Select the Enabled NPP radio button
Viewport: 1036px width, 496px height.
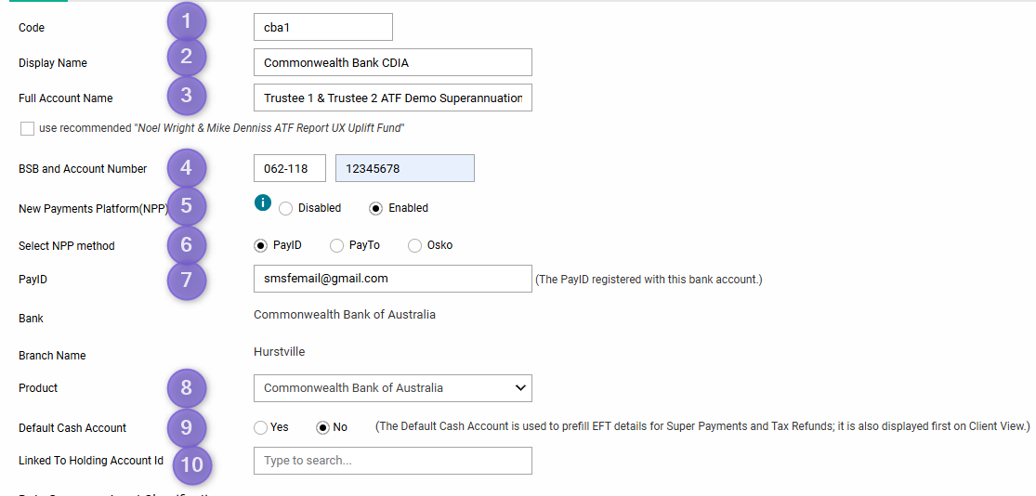[376, 209]
